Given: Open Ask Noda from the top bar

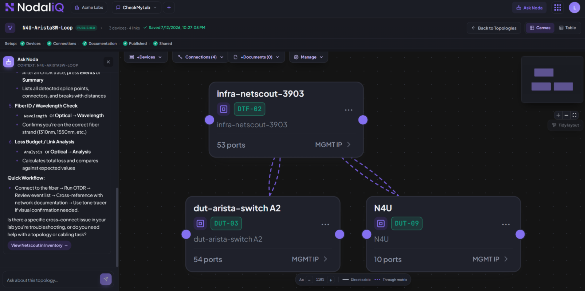Looking at the screenshot, I should [529, 8].
